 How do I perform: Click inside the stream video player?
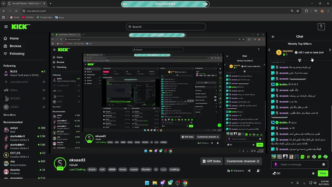click(158, 94)
